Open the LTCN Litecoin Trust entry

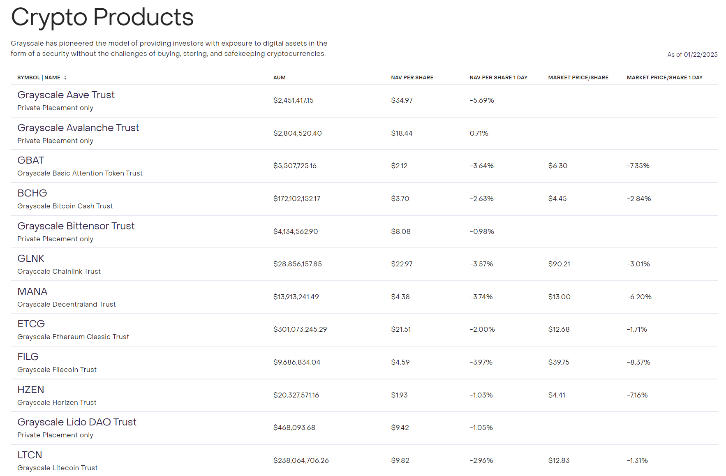coord(30,455)
